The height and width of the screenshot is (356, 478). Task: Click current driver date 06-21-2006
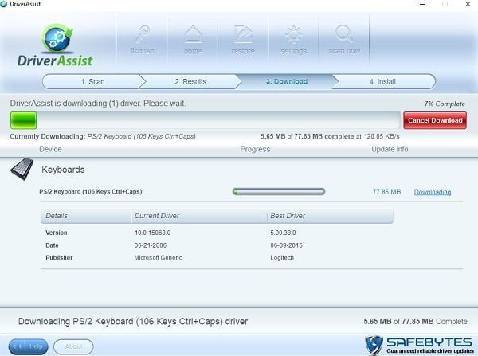(x=151, y=245)
